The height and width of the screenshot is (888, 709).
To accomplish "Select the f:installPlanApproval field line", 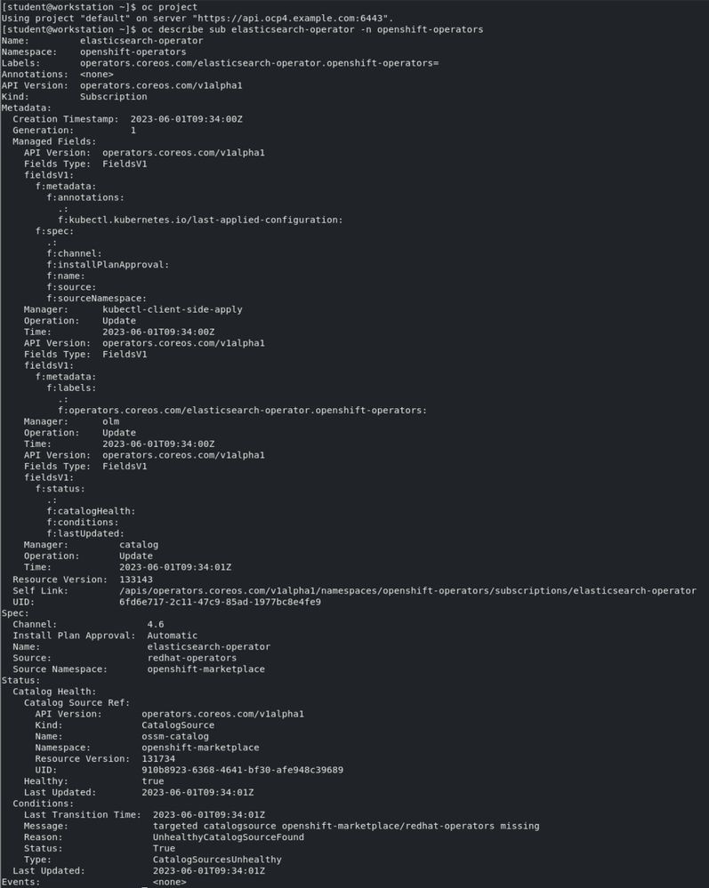I will pos(108,264).
